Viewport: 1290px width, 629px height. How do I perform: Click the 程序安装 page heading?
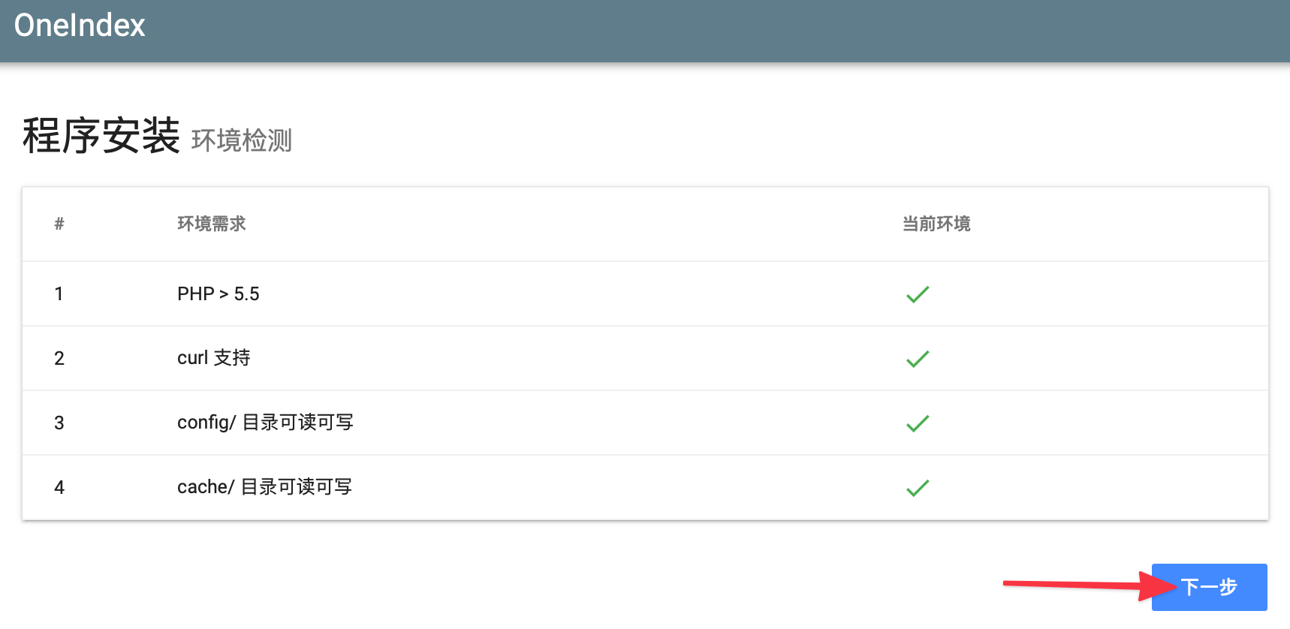[x=101, y=136]
